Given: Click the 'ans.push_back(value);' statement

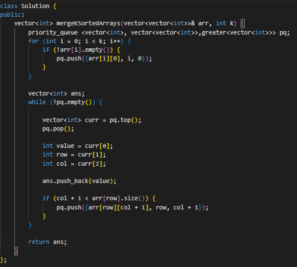Looking at the screenshot, I should (79, 181).
